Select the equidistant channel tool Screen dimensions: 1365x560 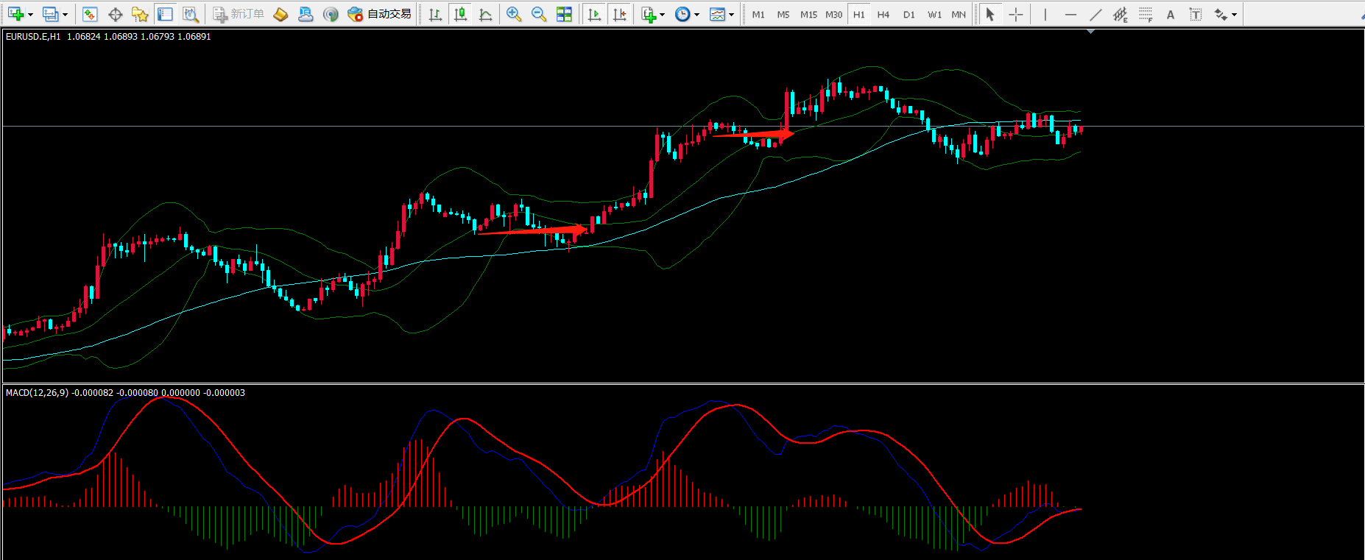click(x=1121, y=14)
